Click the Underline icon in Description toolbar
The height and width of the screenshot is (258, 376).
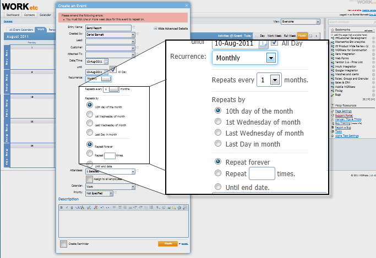[72, 207]
